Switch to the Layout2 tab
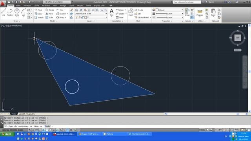The height and width of the screenshot is (141, 251). pos(31,114)
